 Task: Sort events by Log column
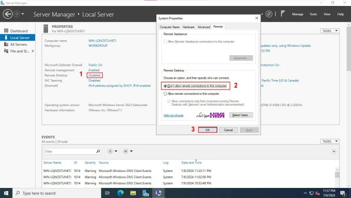point(165,163)
